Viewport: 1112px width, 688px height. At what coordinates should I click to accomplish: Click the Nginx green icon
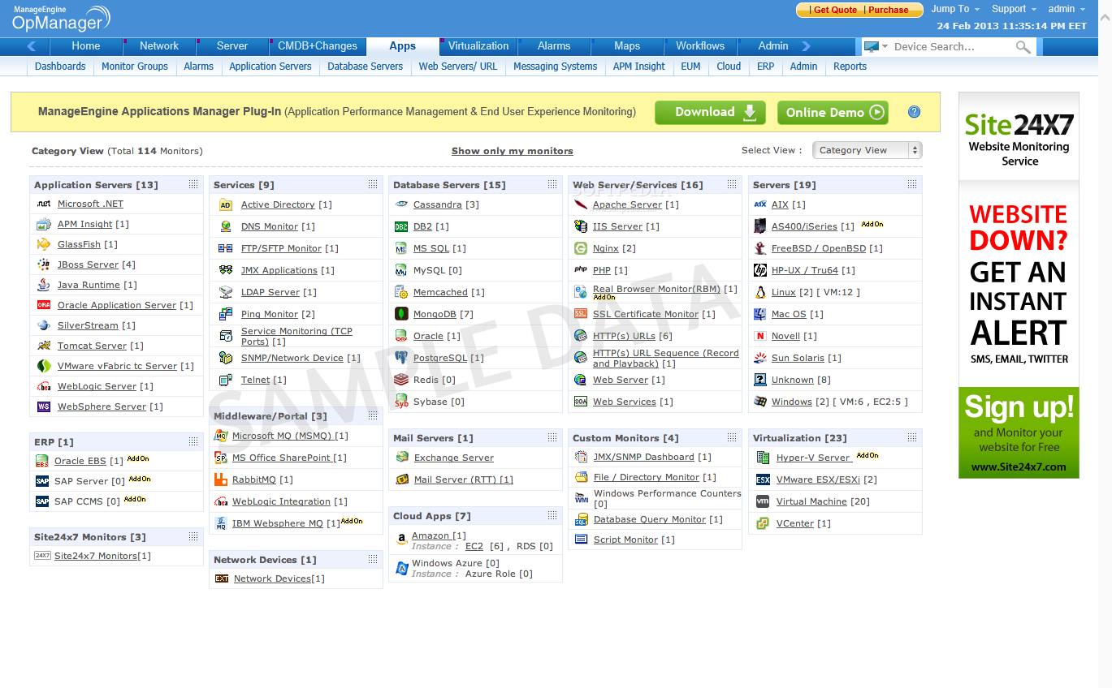581,248
